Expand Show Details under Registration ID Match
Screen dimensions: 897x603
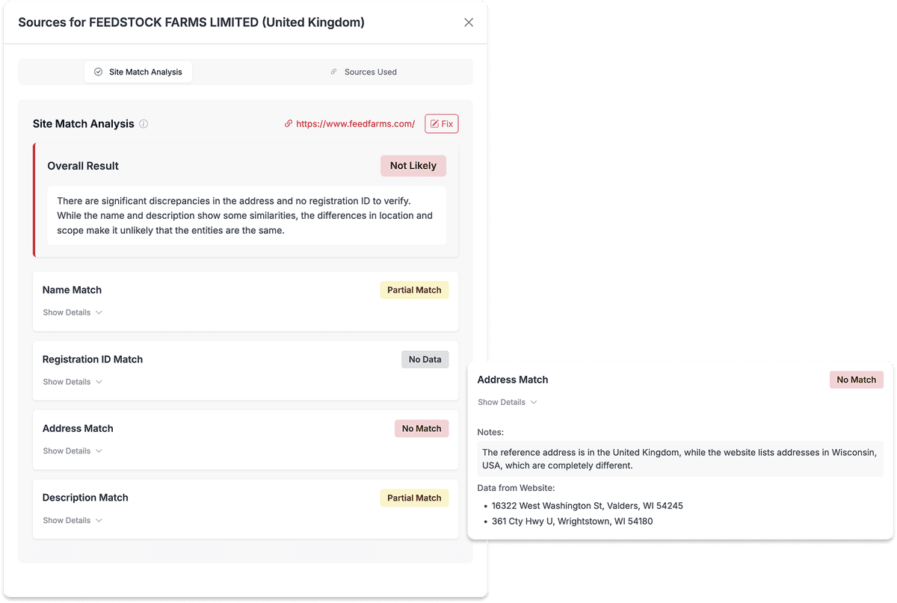[x=73, y=382]
